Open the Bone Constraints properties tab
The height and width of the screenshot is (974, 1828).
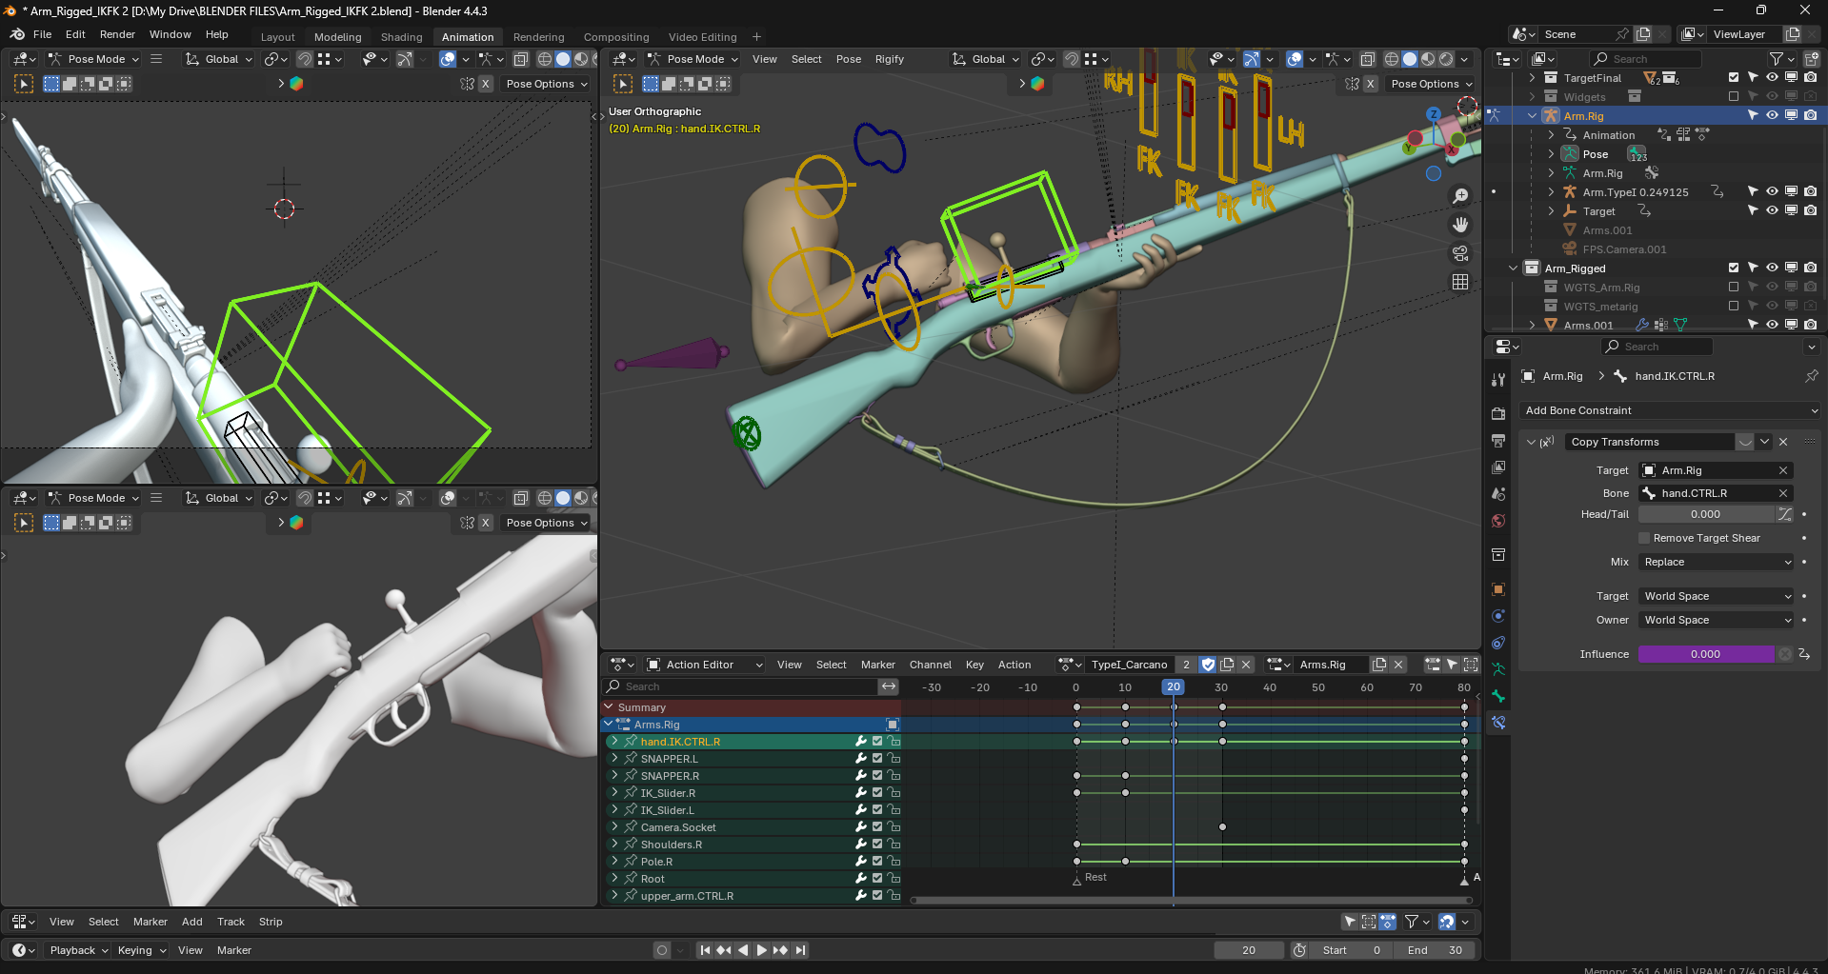[x=1498, y=723]
